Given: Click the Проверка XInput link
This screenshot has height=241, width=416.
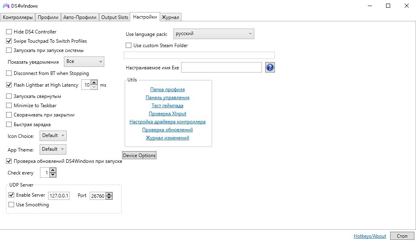Looking at the screenshot, I should click(x=167, y=114).
